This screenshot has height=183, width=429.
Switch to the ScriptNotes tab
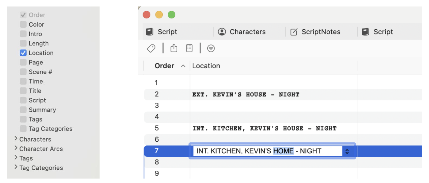pyautogui.click(x=321, y=32)
